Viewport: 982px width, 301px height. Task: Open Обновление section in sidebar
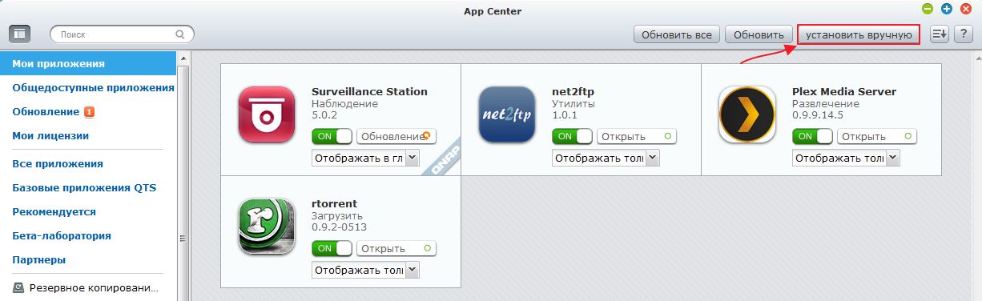[46, 111]
